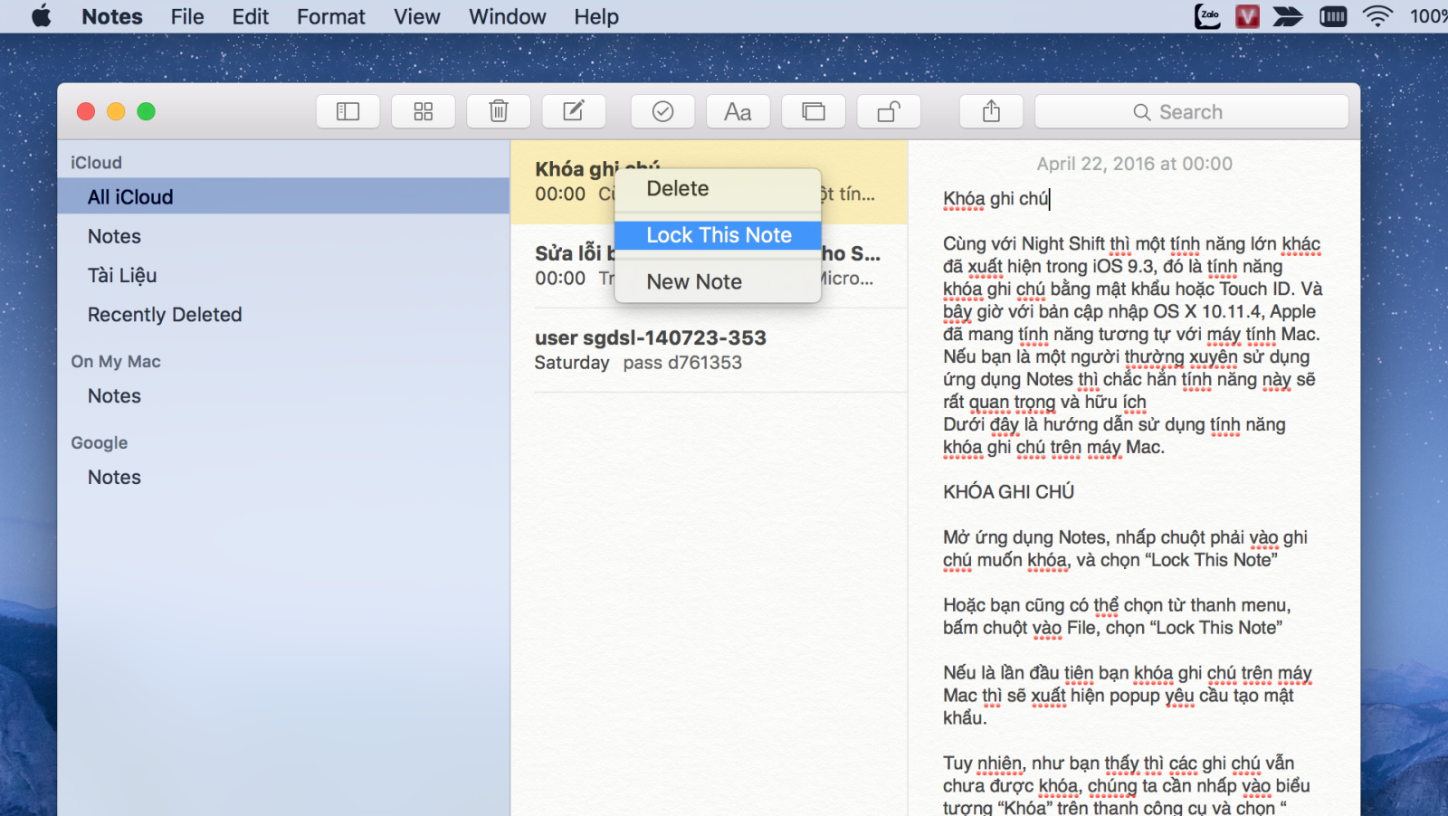This screenshot has width=1448, height=816.
Task: Open the View menu in menu bar
Action: (416, 16)
